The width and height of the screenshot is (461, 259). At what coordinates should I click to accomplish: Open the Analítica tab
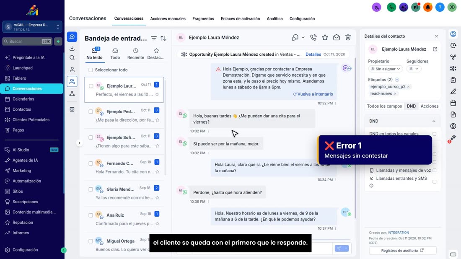(x=275, y=18)
